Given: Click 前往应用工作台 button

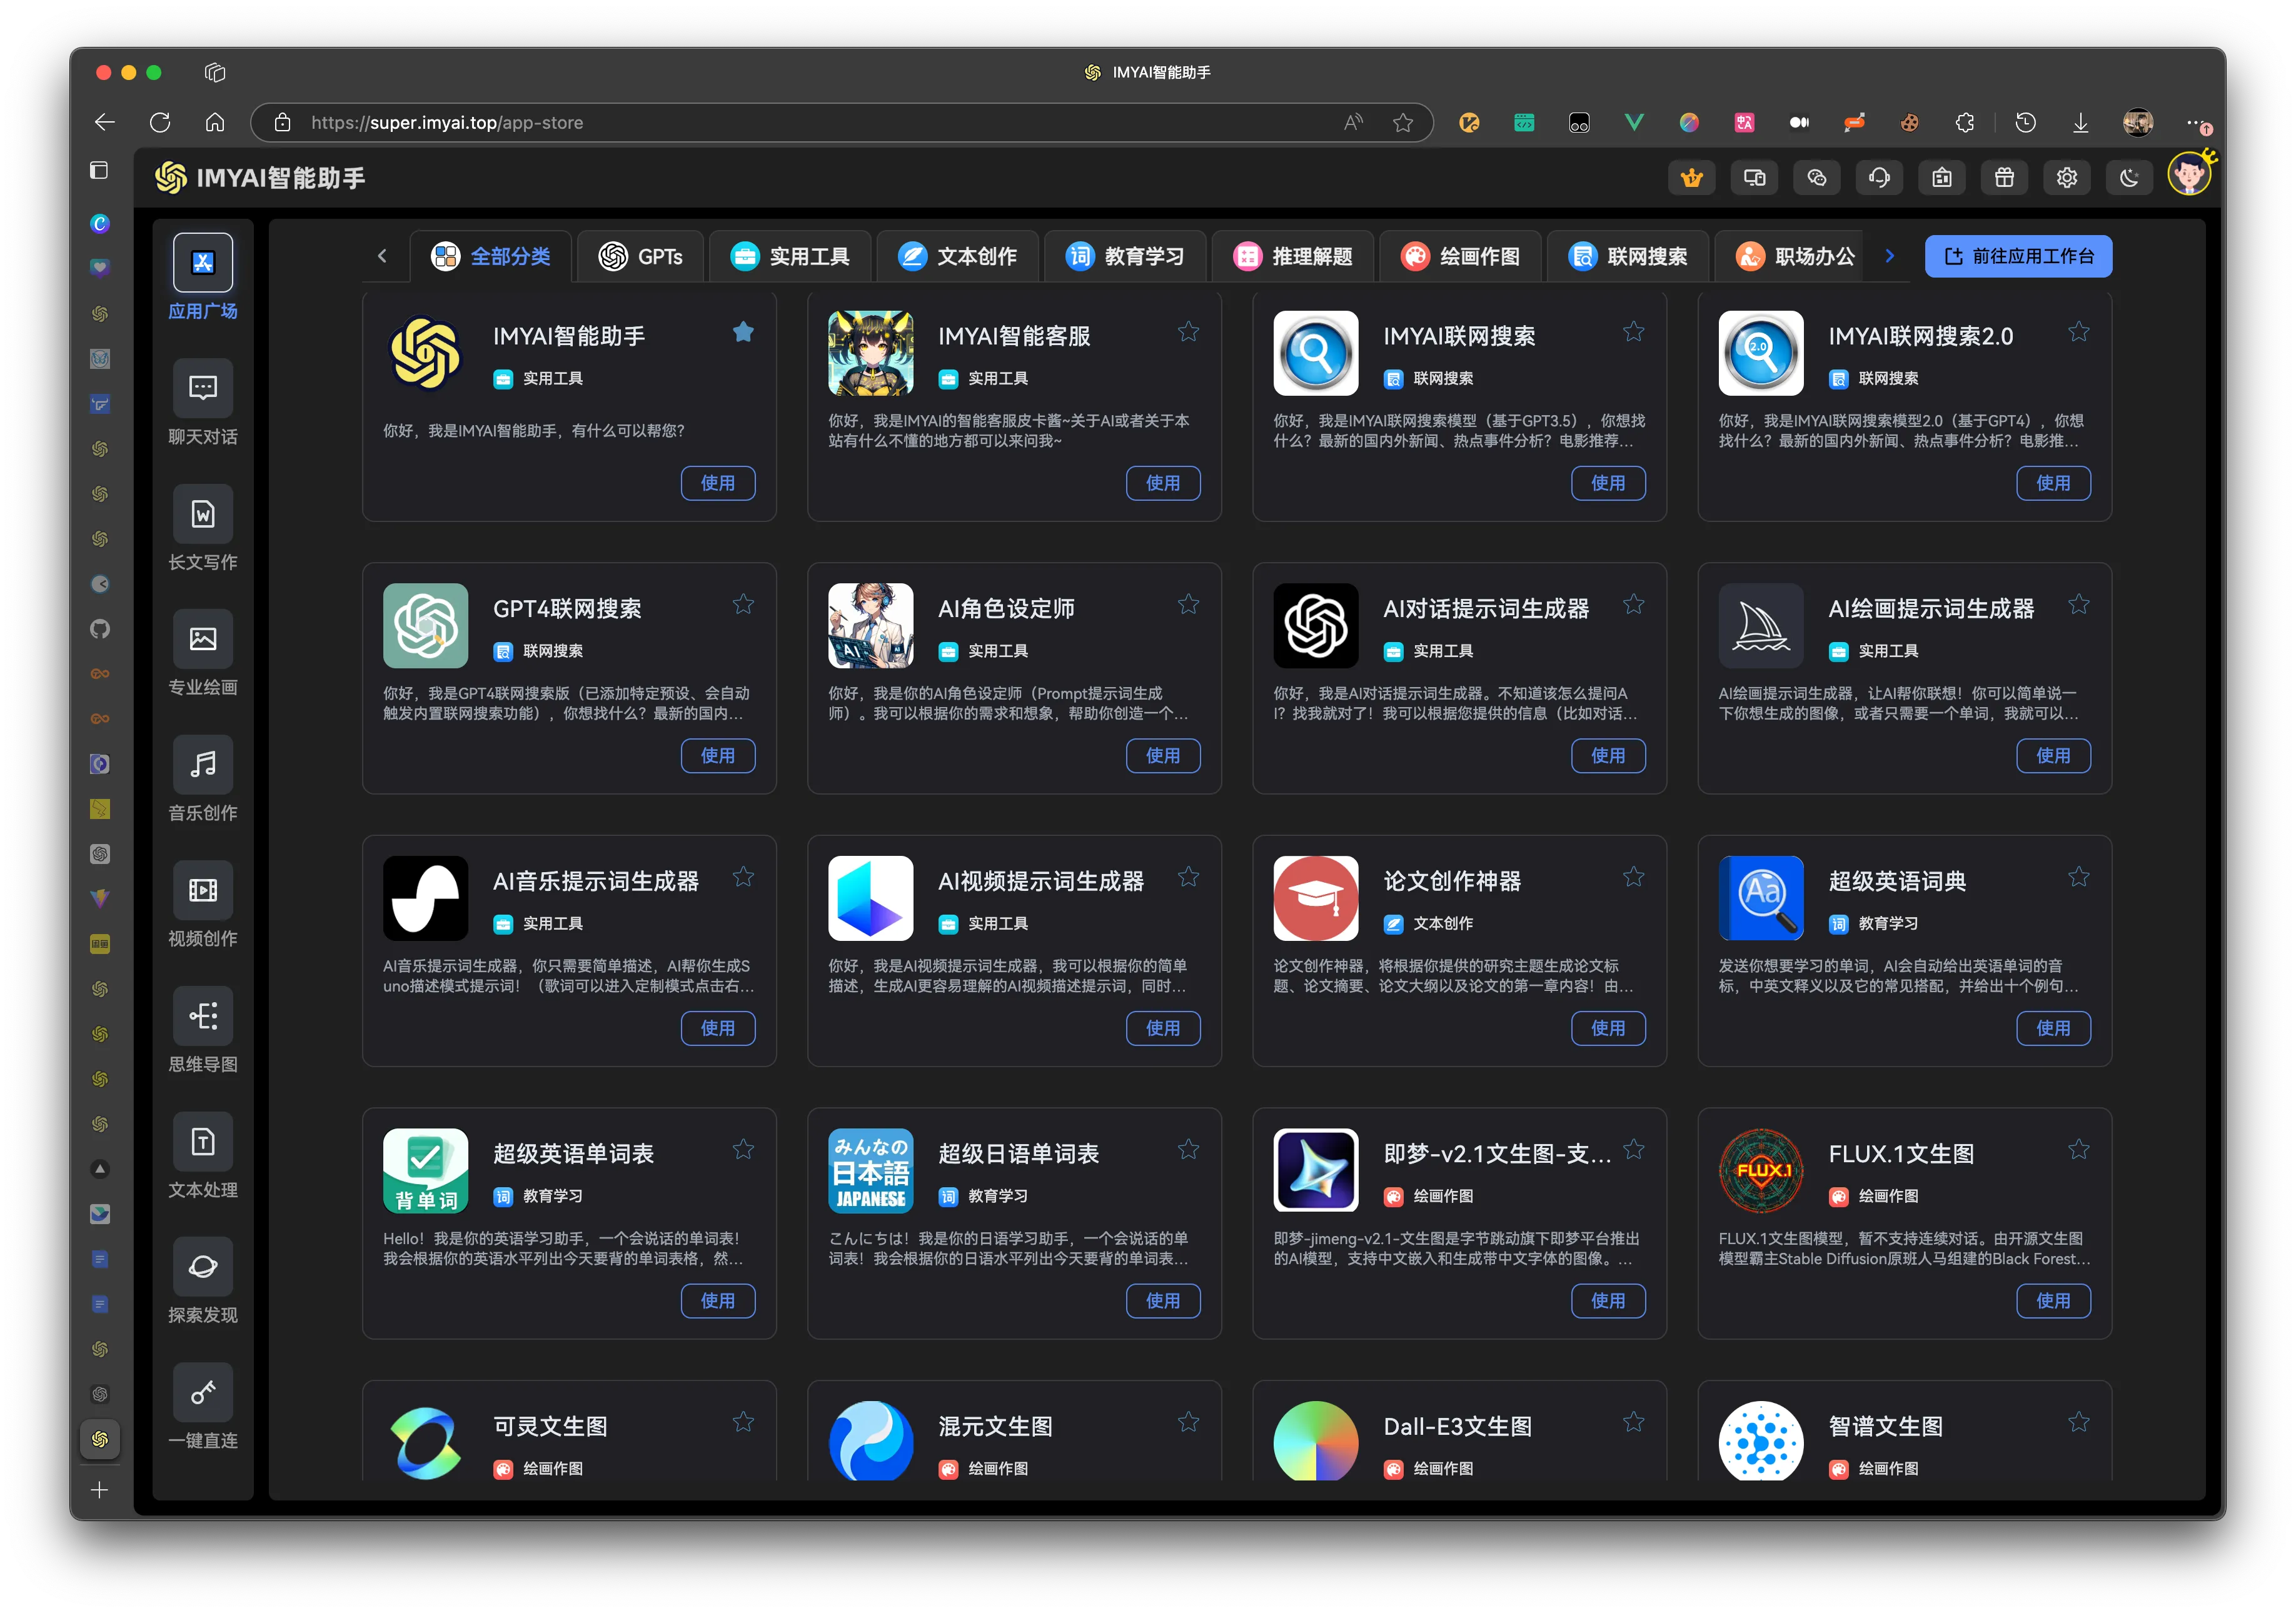Looking at the screenshot, I should pos(2018,256).
